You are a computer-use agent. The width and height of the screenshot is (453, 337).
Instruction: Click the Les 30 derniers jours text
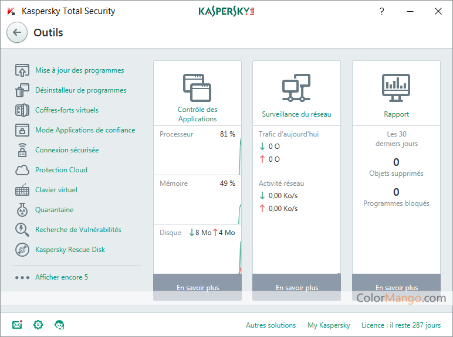point(397,139)
